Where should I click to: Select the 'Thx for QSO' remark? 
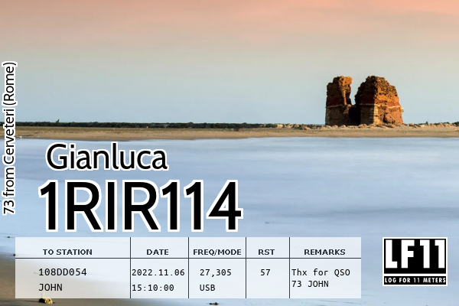pyautogui.click(x=321, y=272)
